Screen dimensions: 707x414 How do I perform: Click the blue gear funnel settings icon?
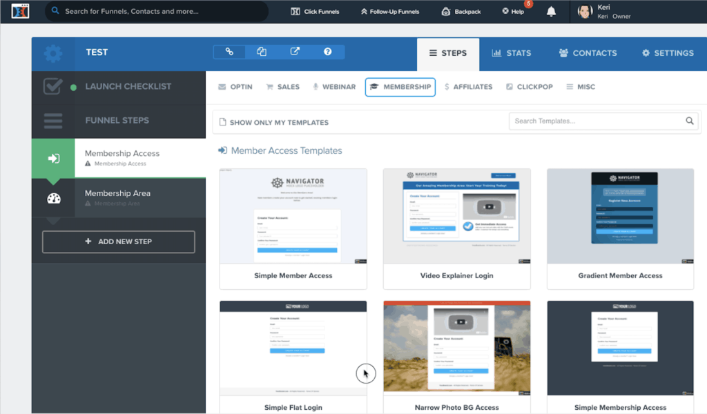[53, 53]
